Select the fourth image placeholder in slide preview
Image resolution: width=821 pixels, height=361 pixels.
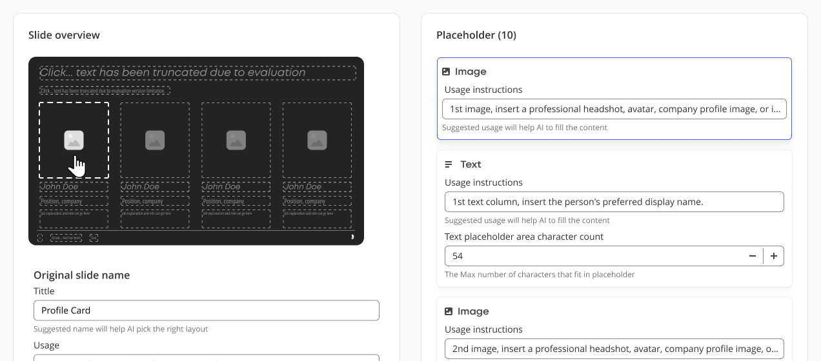tap(317, 140)
